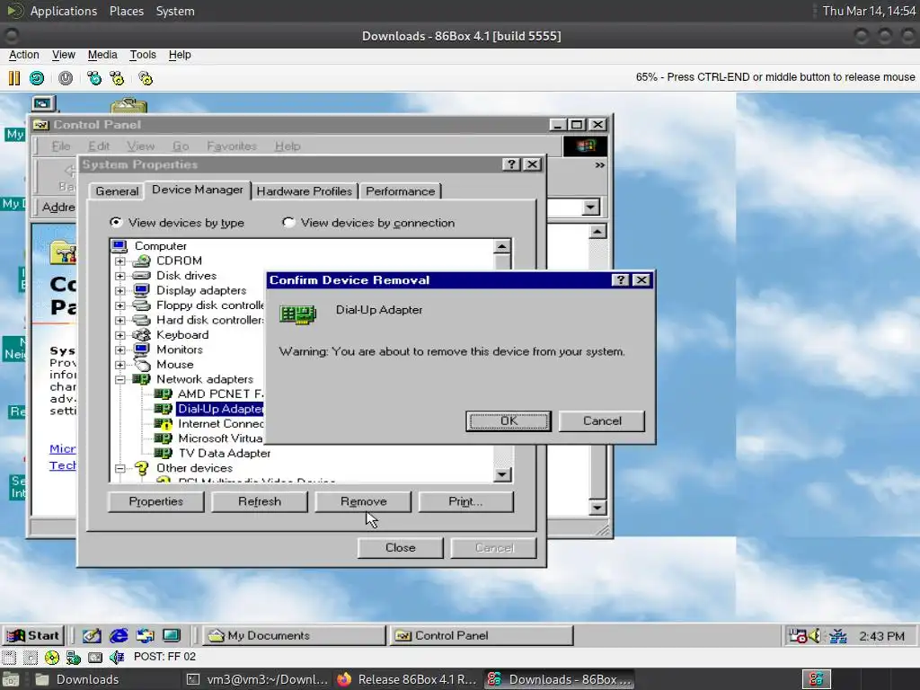Click the Dial-Up Adapter card icon in dialog

tap(298, 314)
